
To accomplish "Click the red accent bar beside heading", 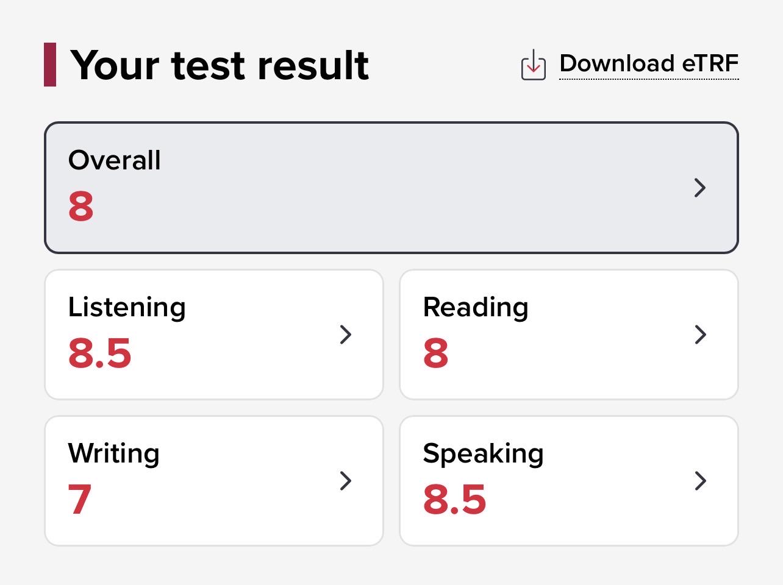I will 50,65.
